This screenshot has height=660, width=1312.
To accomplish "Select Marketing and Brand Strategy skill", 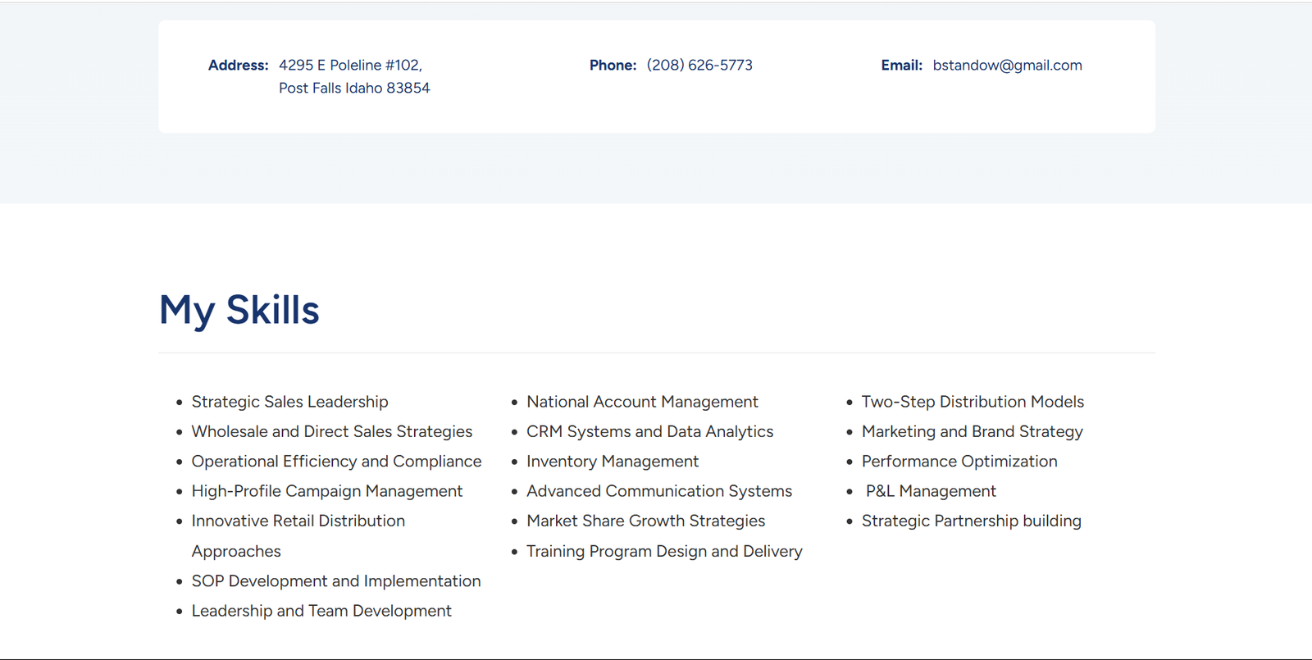I will (x=972, y=431).
